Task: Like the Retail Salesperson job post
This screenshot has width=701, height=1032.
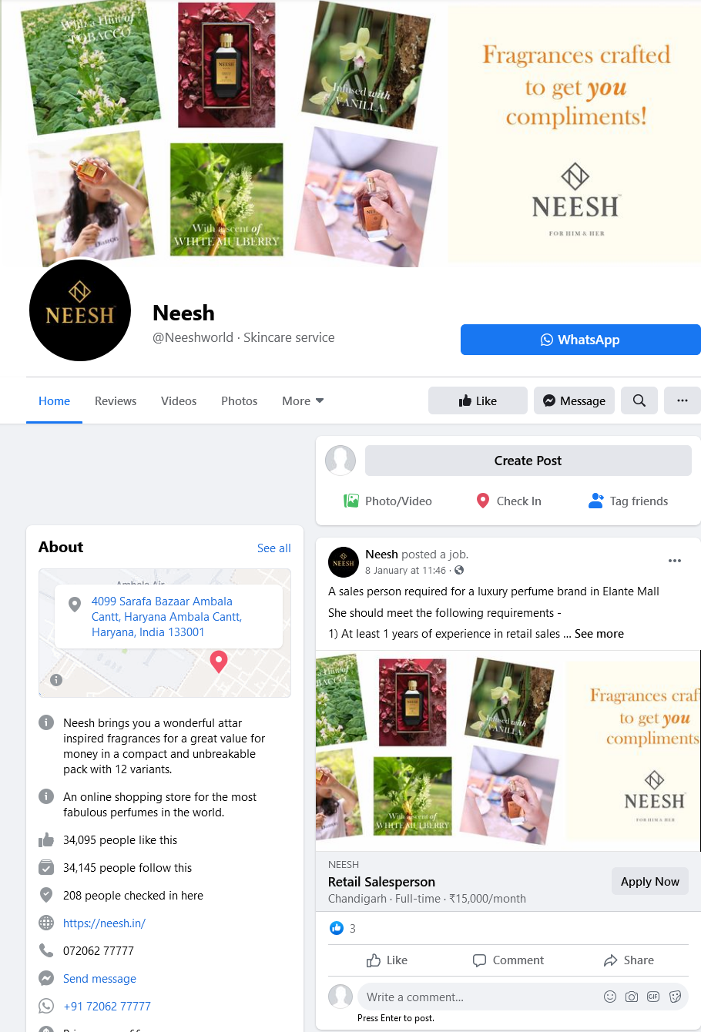Action: tap(387, 960)
